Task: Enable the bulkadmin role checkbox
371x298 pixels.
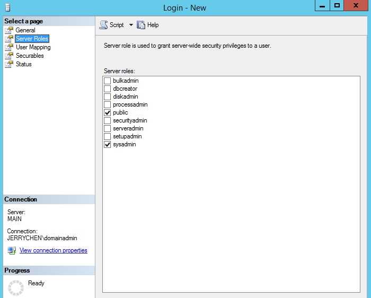Action: point(108,81)
